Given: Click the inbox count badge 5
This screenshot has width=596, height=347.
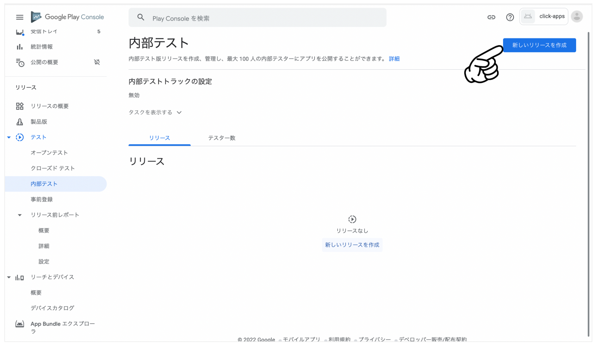Looking at the screenshot, I should (99, 32).
